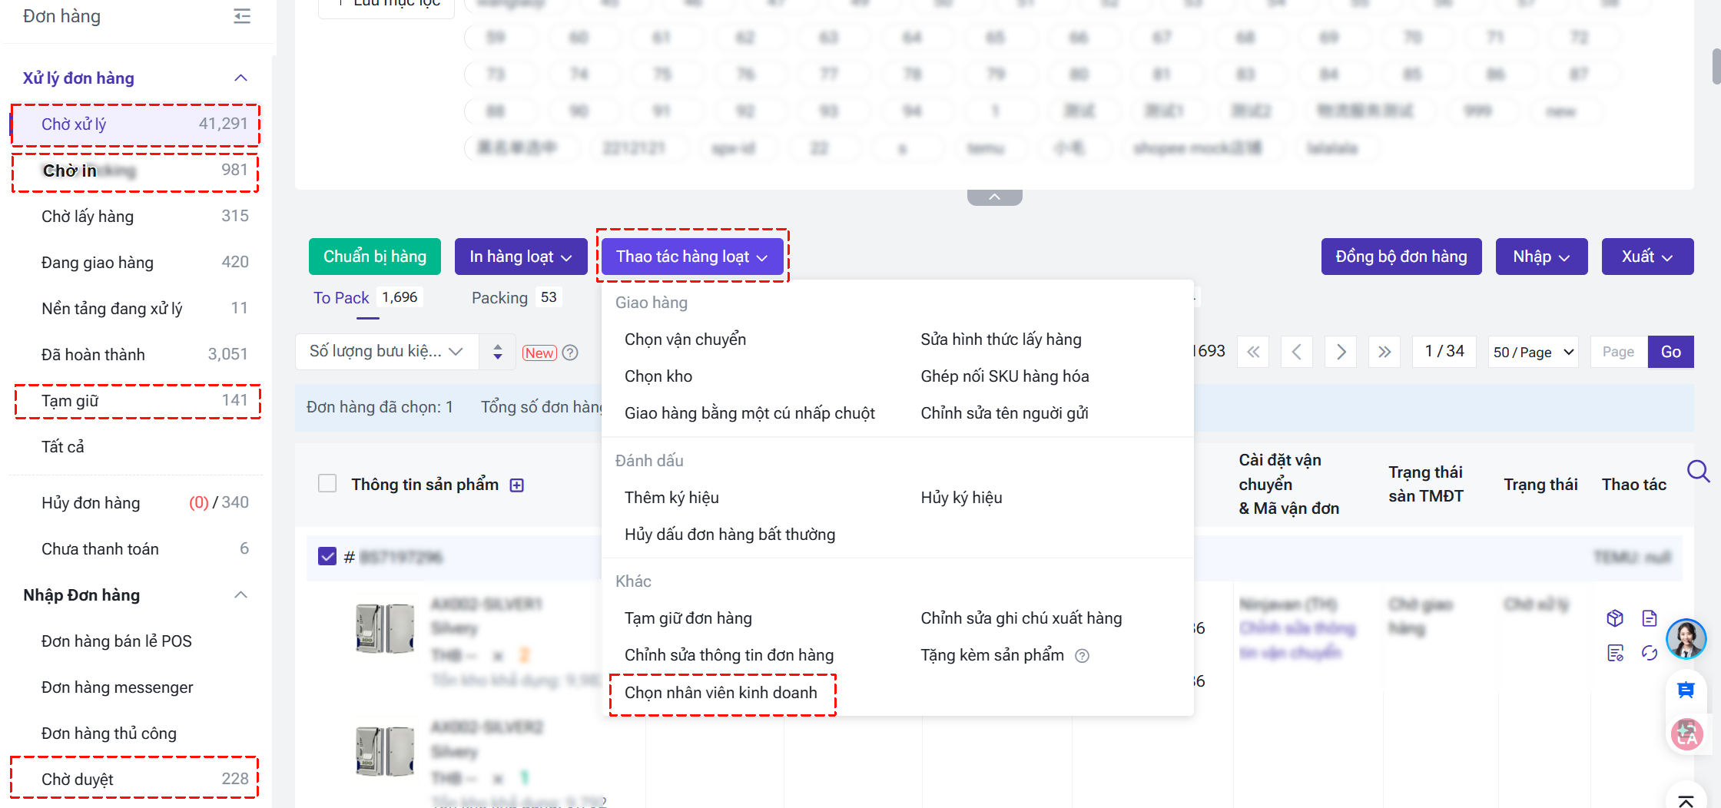1721x808 pixels.
Task: Click the Page number input field
Action: coord(1619,352)
